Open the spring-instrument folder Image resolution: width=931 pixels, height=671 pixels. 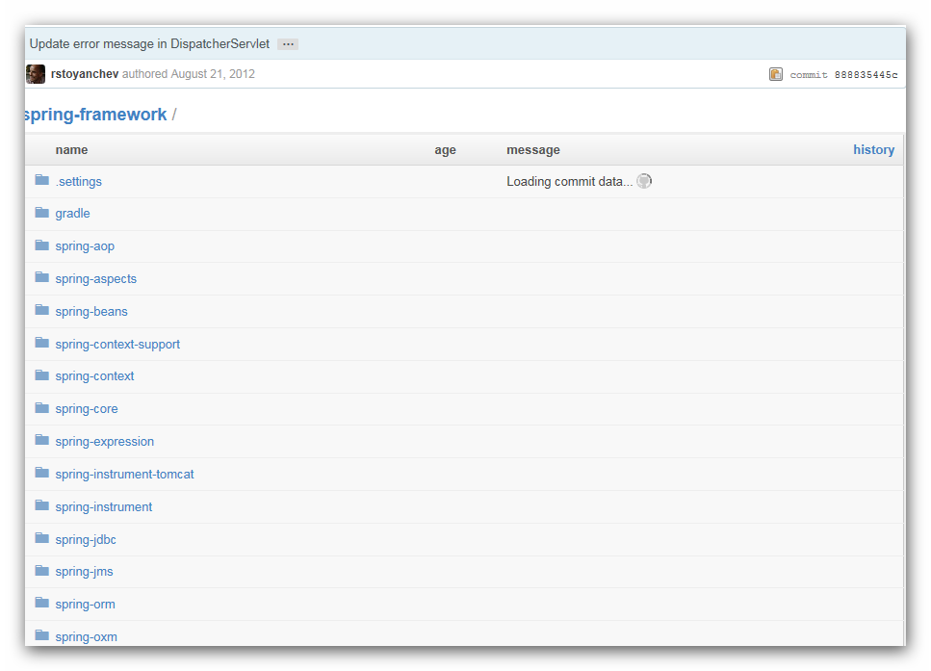(104, 507)
